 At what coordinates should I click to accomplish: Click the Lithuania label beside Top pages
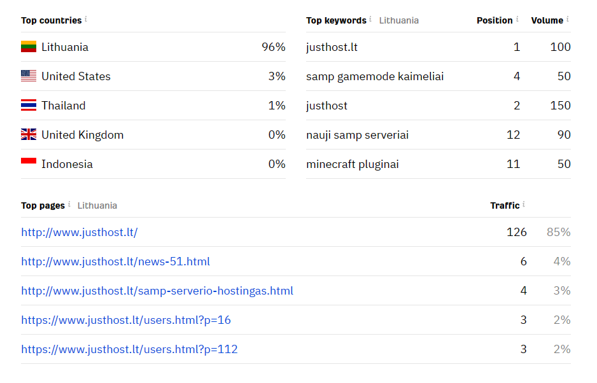(x=97, y=206)
